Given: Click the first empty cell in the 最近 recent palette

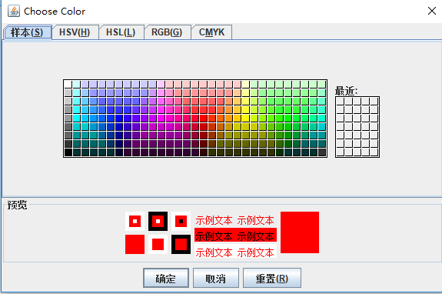Looking at the screenshot, I should [x=341, y=101].
